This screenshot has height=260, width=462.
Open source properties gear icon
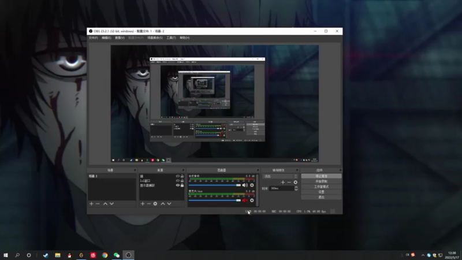pyautogui.click(x=155, y=203)
